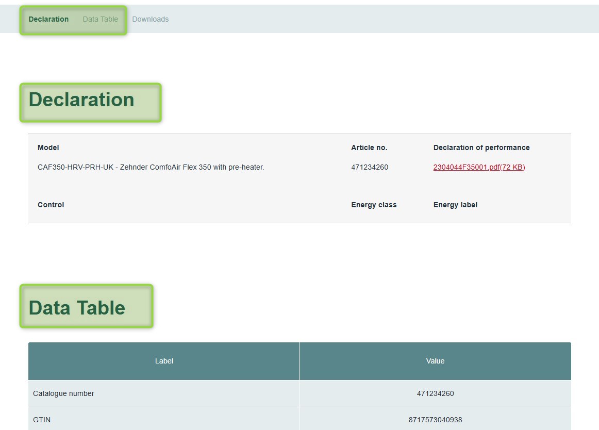Select the GTIN row label

click(x=42, y=420)
